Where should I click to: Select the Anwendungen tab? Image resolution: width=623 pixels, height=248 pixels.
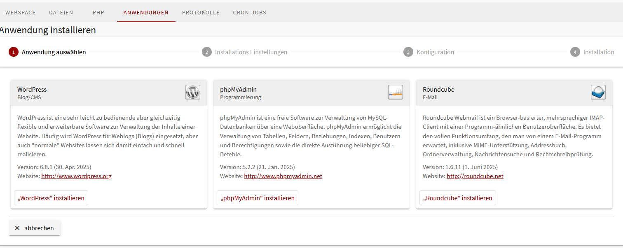146,13
